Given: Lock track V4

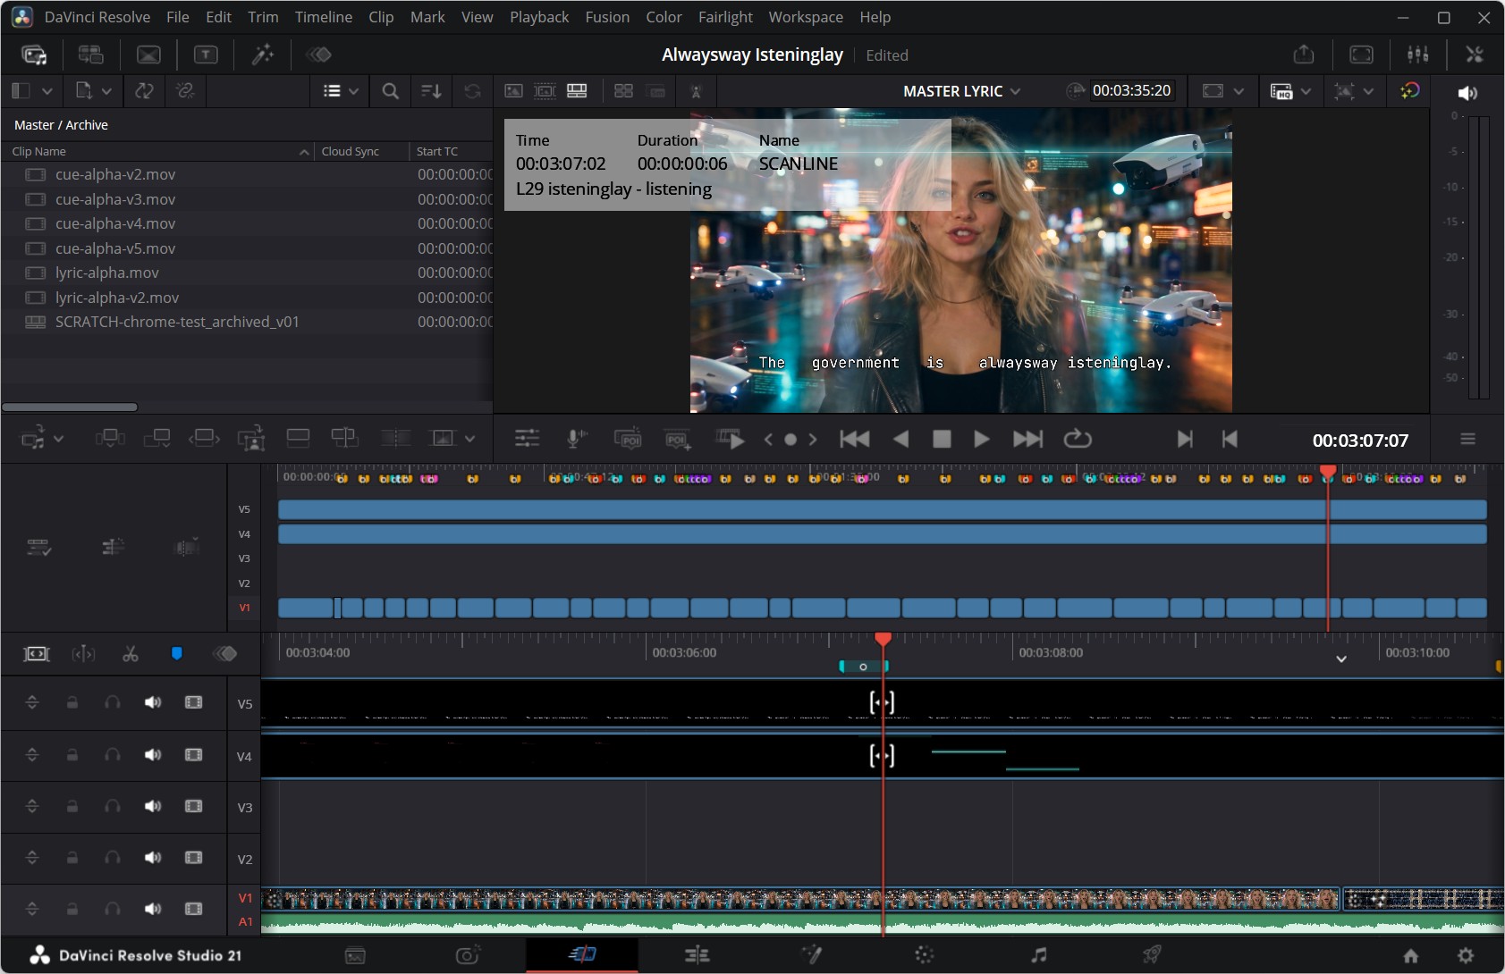Looking at the screenshot, I should point(72,755).
